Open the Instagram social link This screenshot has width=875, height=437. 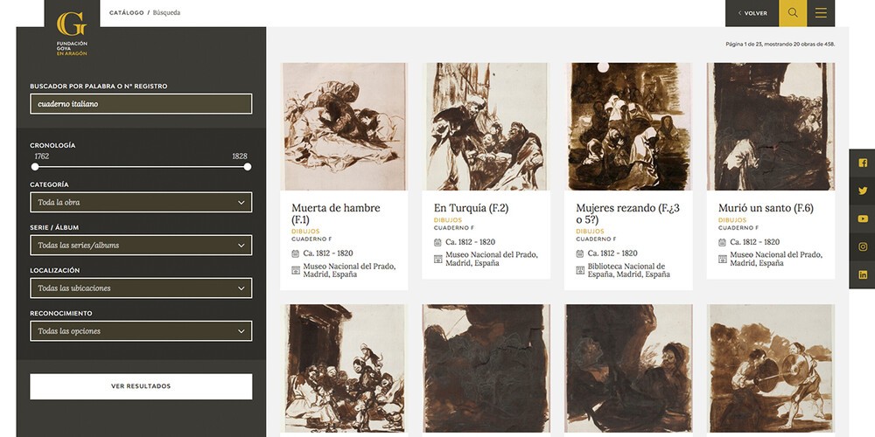click(863, 246)
